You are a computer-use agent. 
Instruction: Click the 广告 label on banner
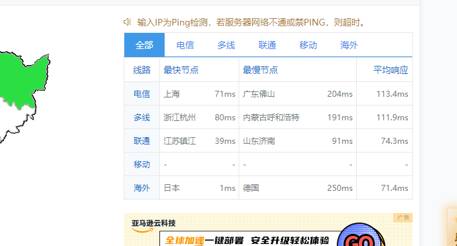403,218
